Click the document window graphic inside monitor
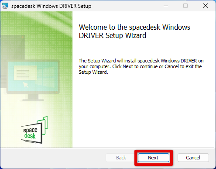The image size is (216, 169). pyautogui.click(x=25, y=73)
